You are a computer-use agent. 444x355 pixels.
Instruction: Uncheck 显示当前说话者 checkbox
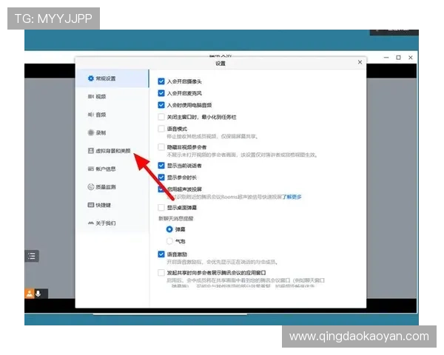tap(161, 166)
